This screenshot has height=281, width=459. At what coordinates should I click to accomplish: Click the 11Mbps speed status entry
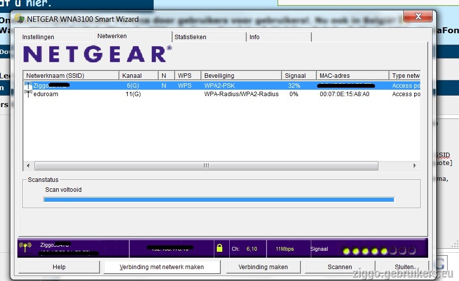(x=284, y=249)
